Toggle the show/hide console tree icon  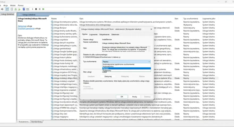point(7,9)
